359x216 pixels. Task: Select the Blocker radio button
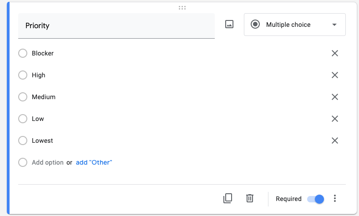tap(23, 53)
